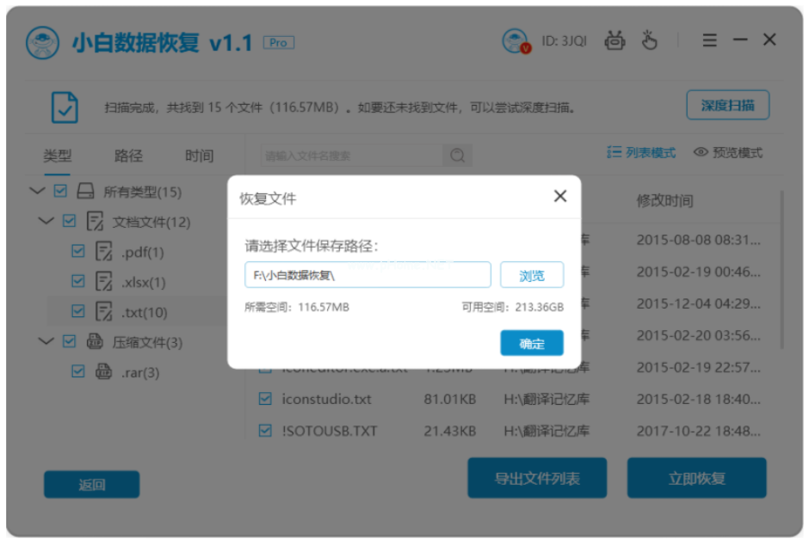Switch to the 路径 tab
The image size is (809, 545).
tap(128, 156)
